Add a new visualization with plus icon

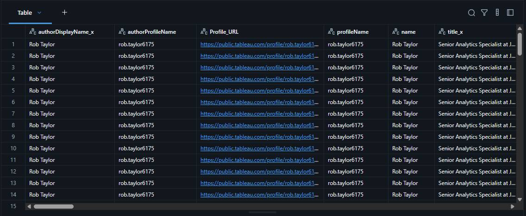click(65, 12)
